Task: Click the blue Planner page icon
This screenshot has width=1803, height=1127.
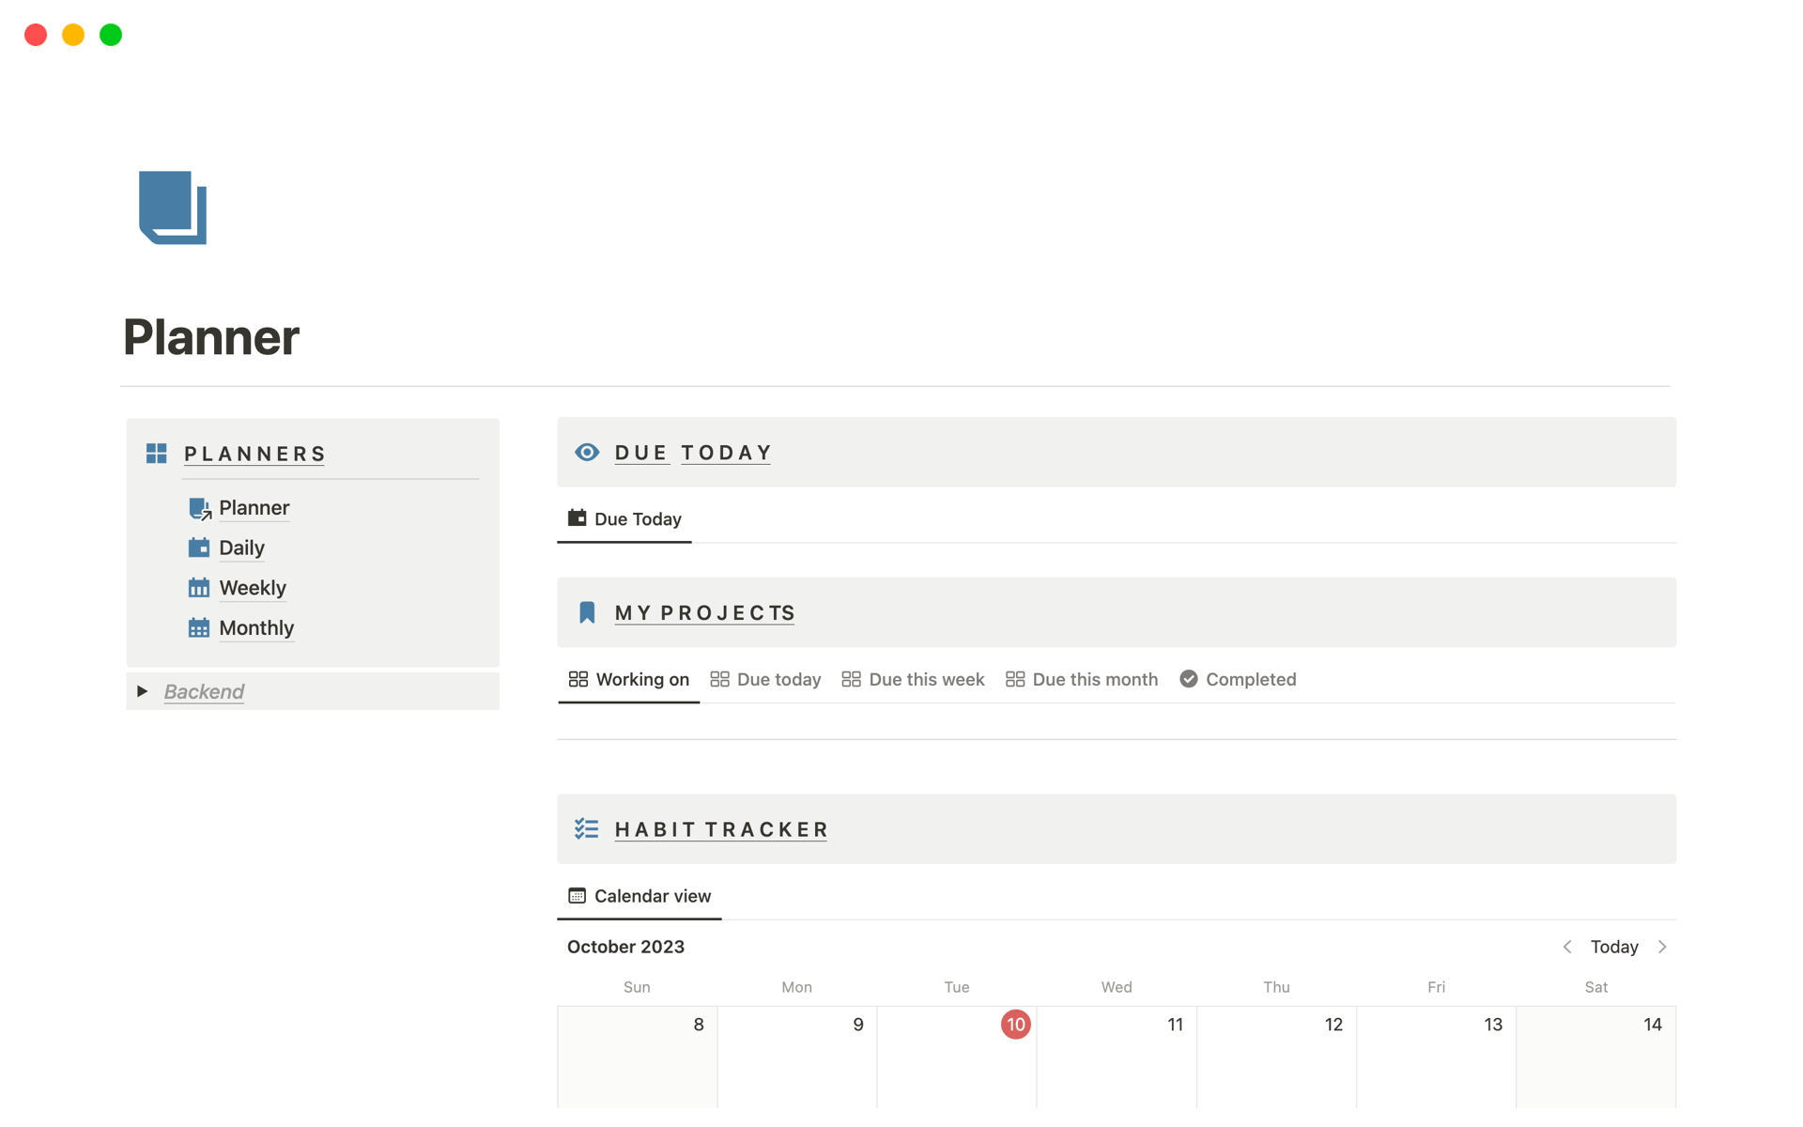Action: pyautogui.click(x=173, y=208)
